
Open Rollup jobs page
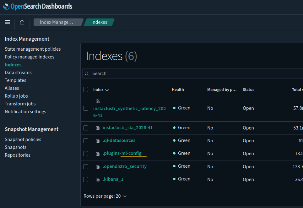(16, 96)
